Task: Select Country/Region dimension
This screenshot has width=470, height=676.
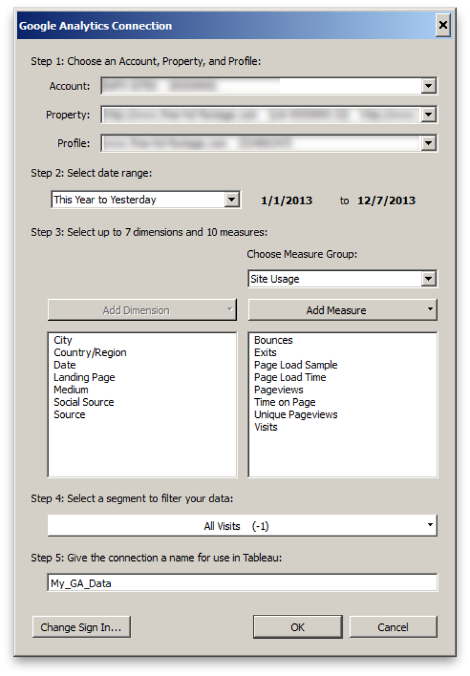Action: (x=90, y=352)
